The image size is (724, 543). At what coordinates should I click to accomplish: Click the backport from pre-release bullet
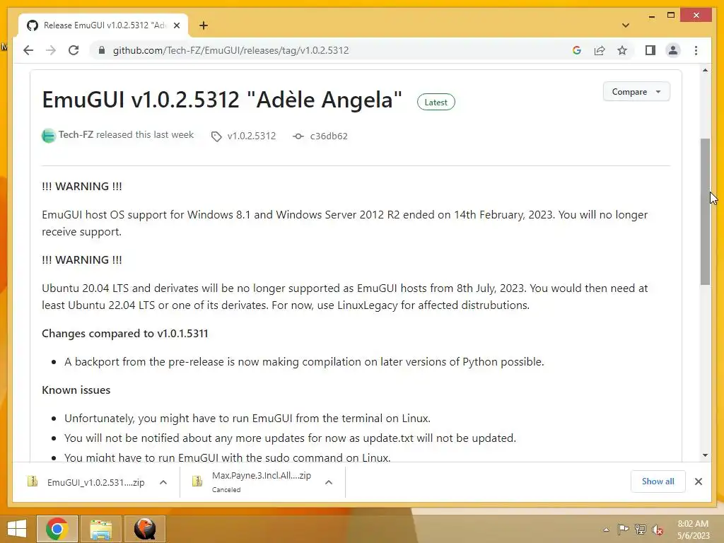tap(304, 362)
